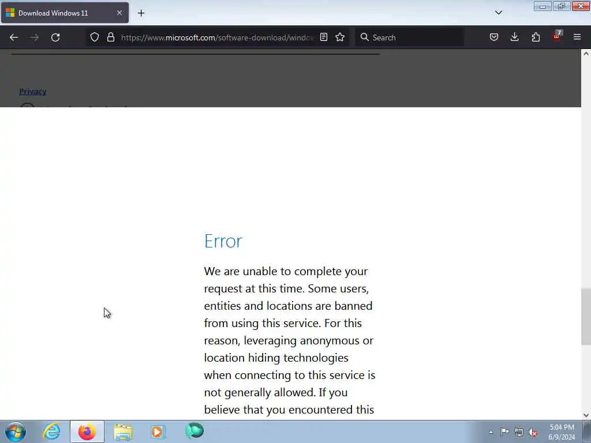Open a new tab with plus button

point(141,13)
